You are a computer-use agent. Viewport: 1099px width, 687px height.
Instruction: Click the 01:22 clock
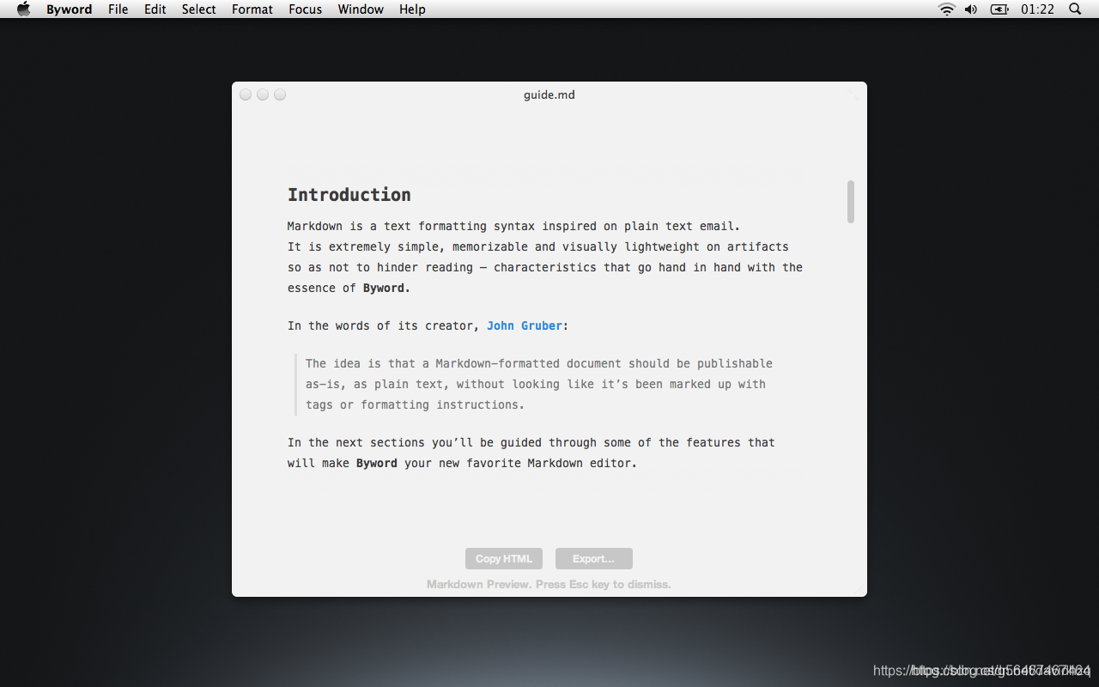tap(1037, 9)
